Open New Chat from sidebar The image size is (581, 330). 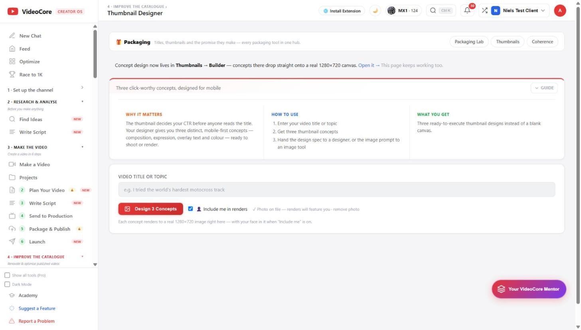30,36
